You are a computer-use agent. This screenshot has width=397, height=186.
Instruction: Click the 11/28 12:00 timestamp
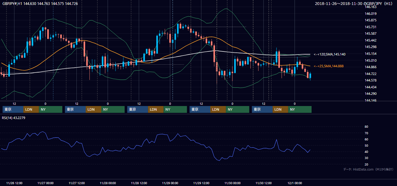(x=139, y=183)
